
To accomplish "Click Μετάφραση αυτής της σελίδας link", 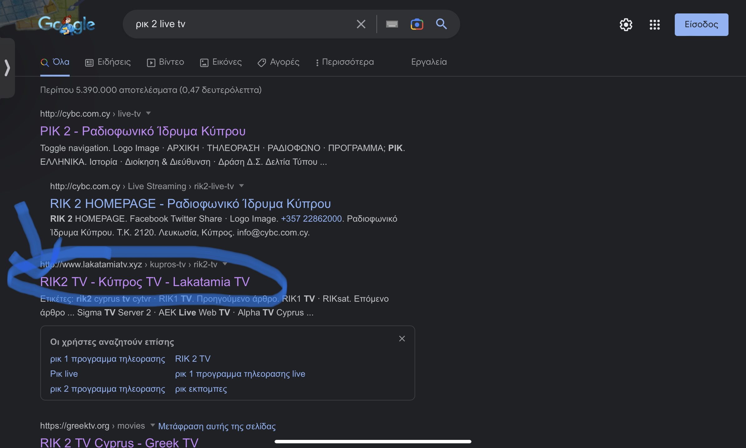I will pyautogui.click(x=217, y=426).
